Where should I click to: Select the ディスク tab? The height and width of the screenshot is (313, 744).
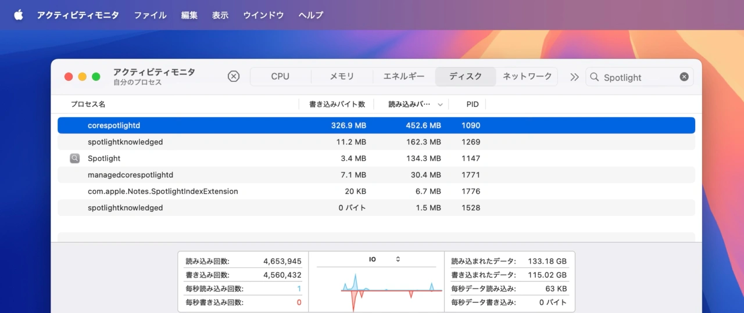tap(466, 77)
